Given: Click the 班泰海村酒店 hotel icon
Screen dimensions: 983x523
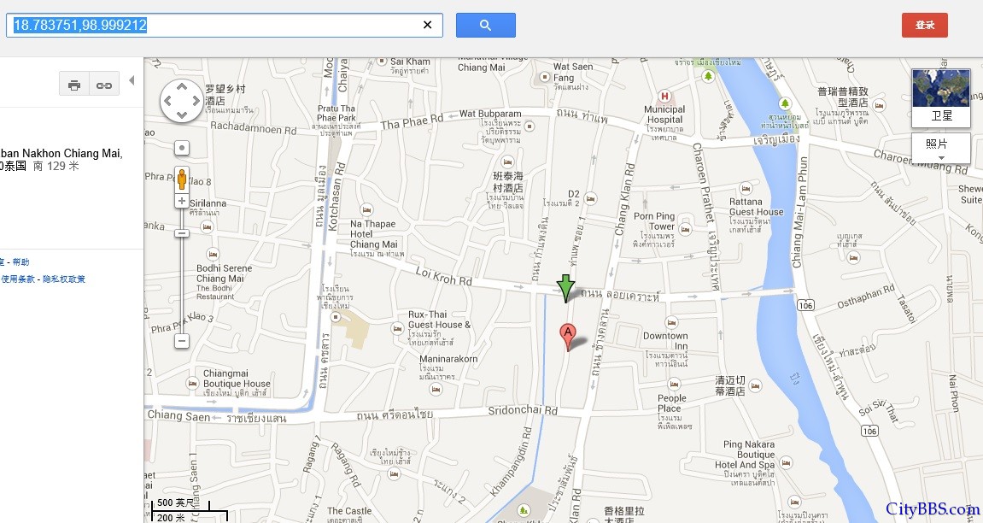Looking at the screenshot, I should pos(507,162).
